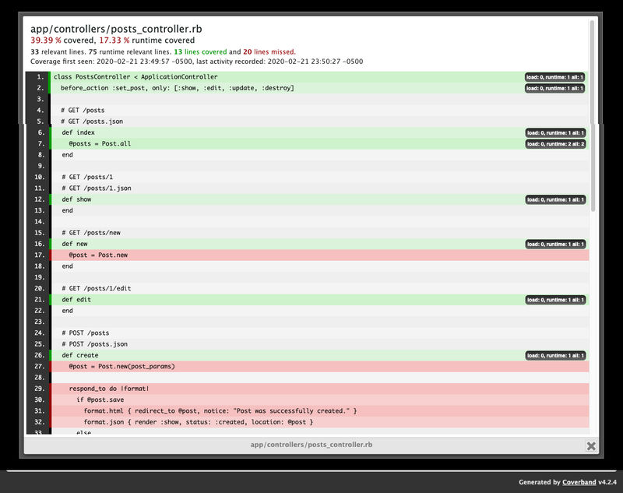623x493 pixels.
Task: Click coverage badge on def edit line
Action: click(555, 300)
